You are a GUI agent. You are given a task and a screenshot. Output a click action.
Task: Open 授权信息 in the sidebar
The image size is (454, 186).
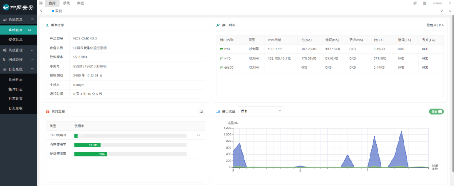click(x=16, y=39)
